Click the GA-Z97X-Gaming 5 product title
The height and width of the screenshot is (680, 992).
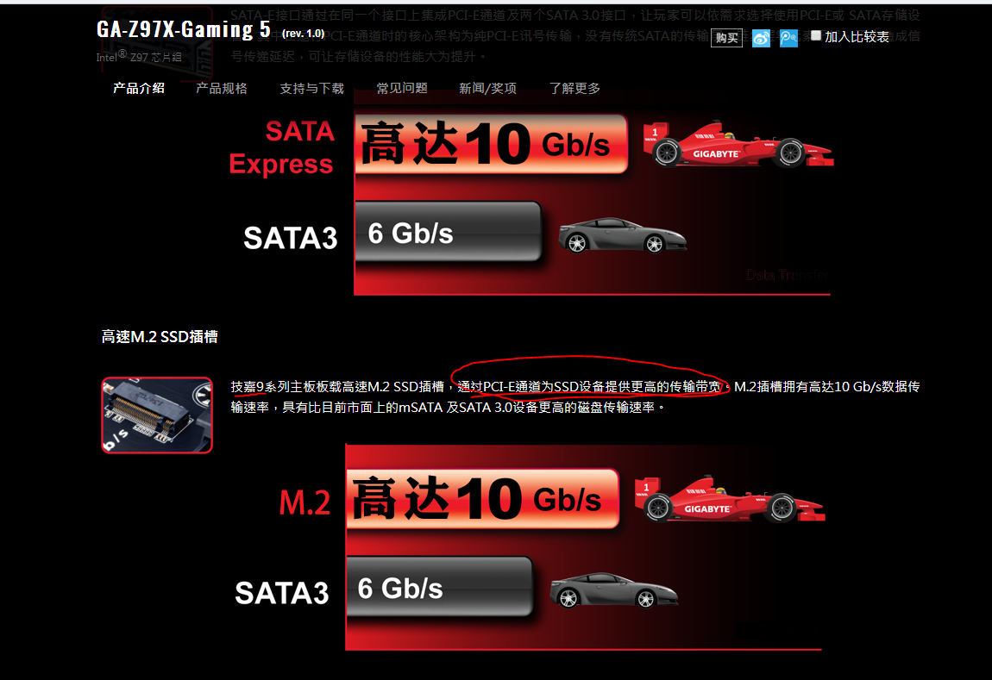click(x=184, y=29)
